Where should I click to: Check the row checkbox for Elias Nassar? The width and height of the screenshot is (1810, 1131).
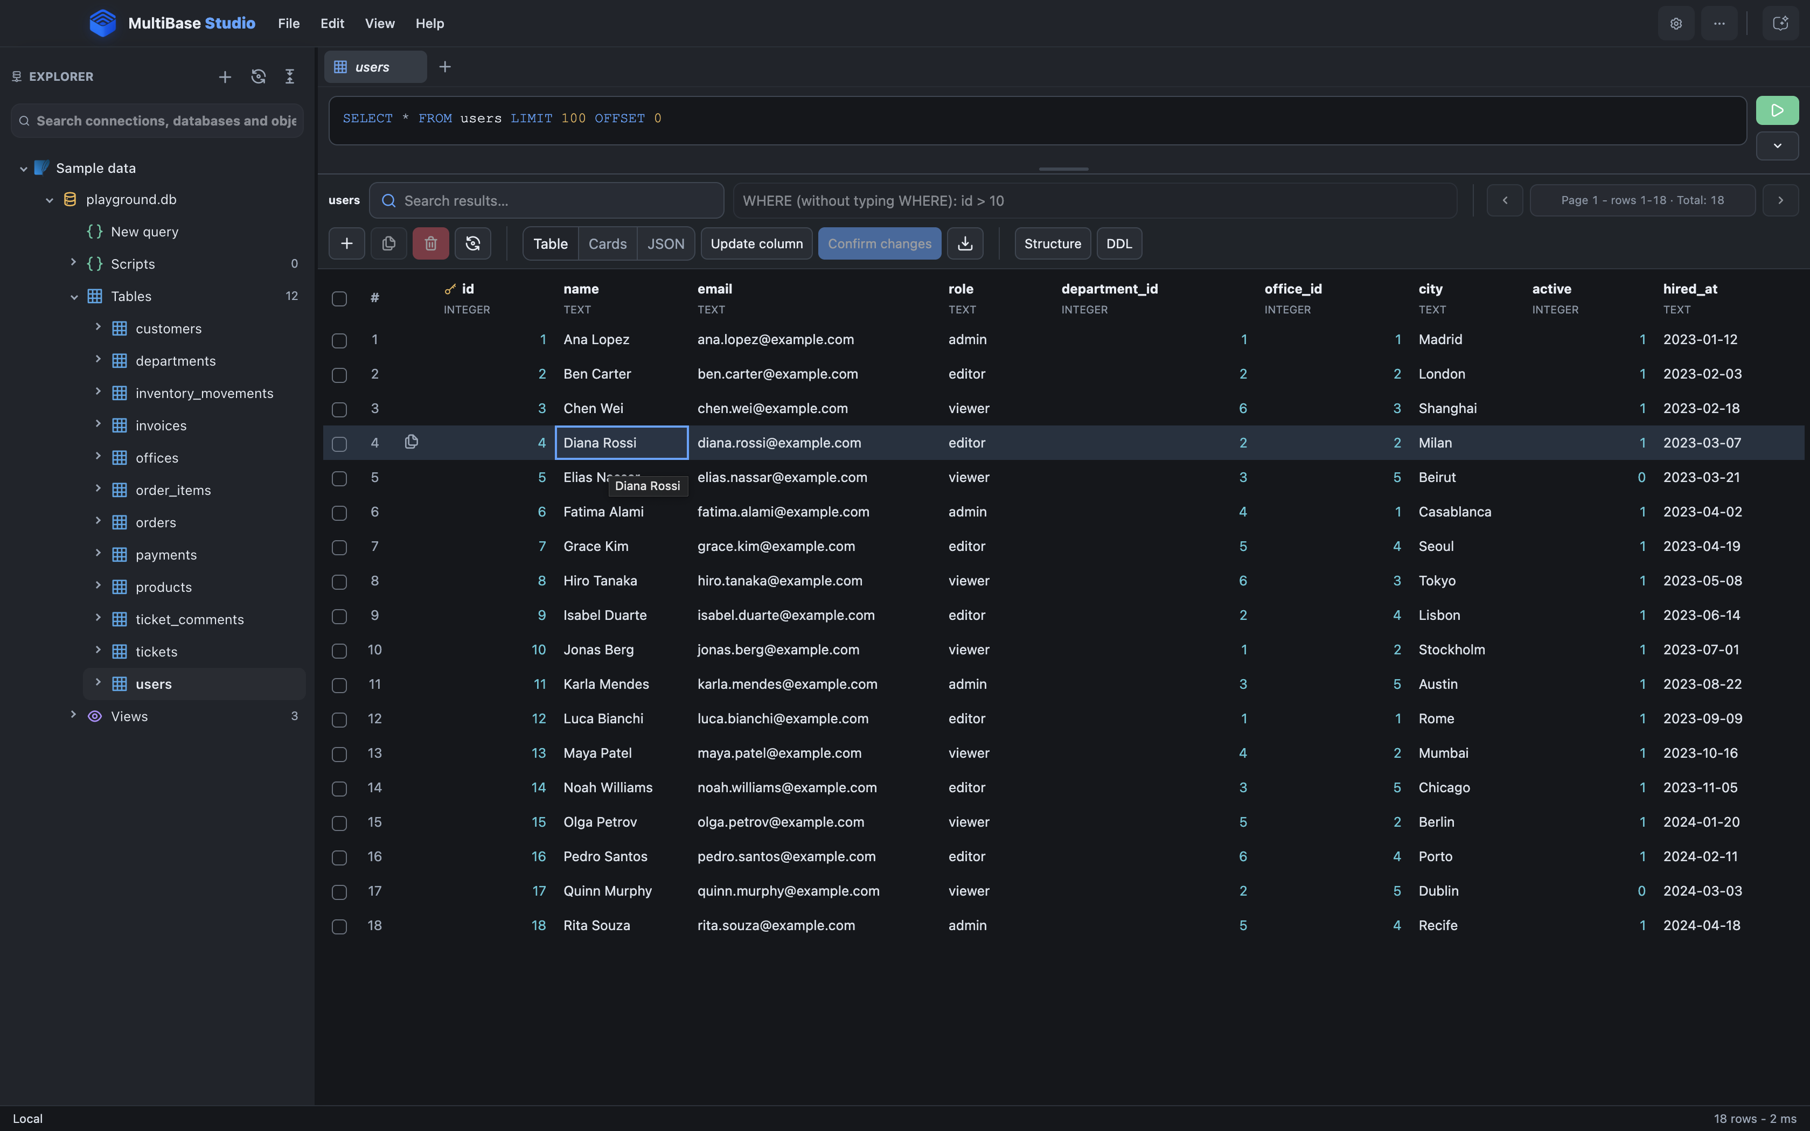[x=339, y=478]
